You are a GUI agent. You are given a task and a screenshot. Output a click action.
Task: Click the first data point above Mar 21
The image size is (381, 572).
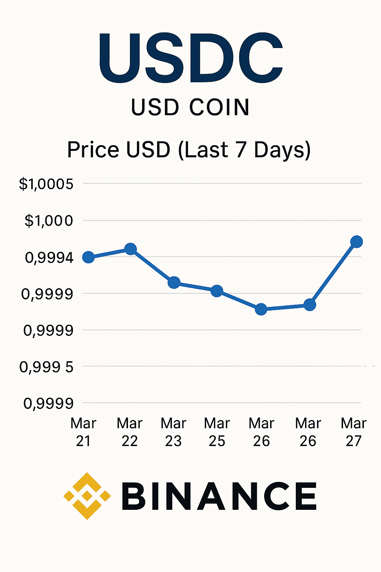pos(88,257)
